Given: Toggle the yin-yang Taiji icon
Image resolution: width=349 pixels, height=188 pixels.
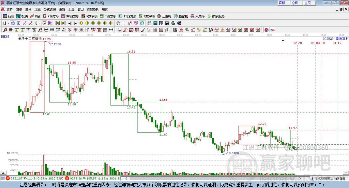Looking at the screenshot, I should point(267,30).
